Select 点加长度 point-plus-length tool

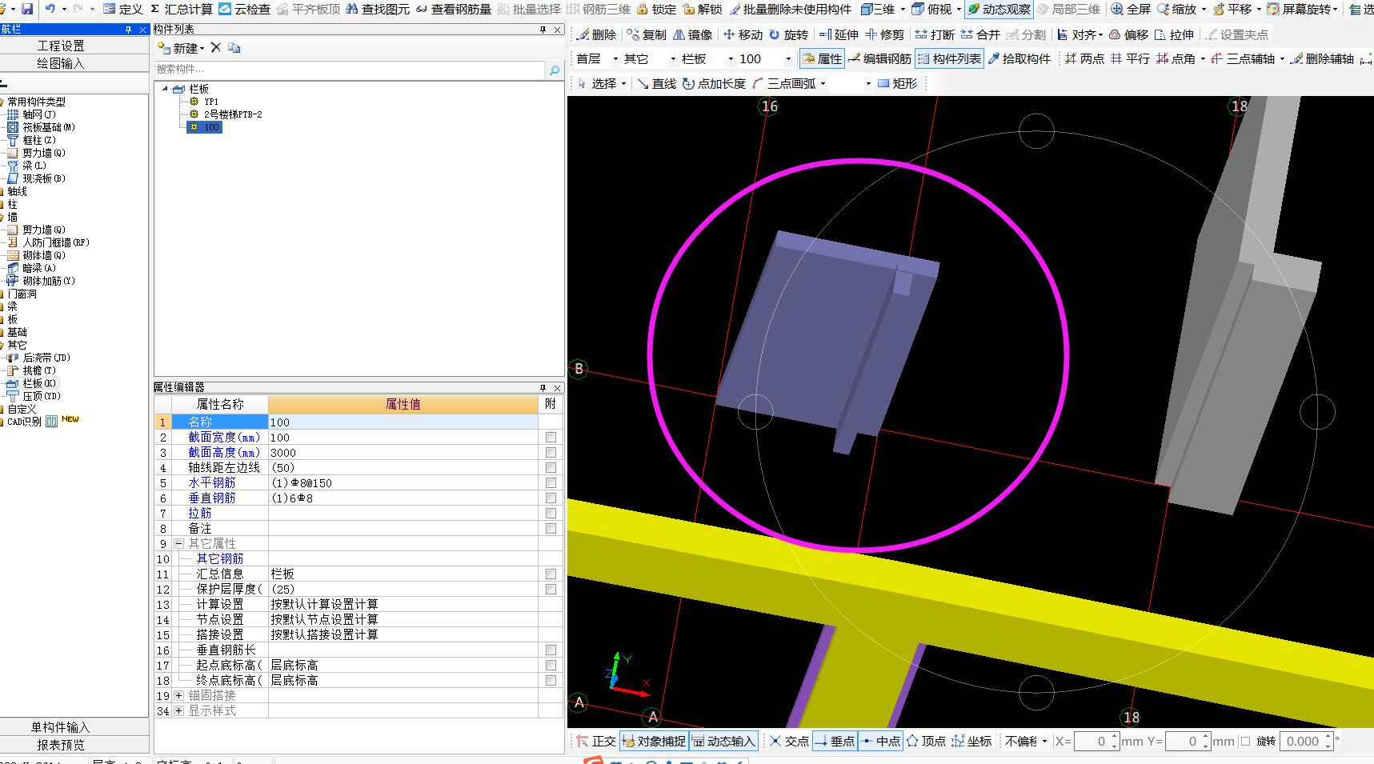tap(714, 83)
